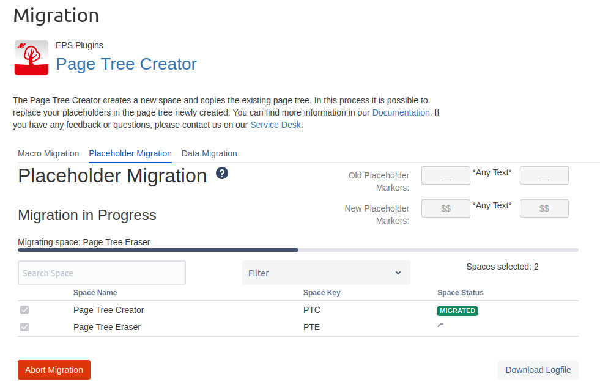Open the Data Migration tab
The width and height of the screenshot is (600, 390).
tap(209, 153)
